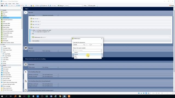
Task: Open the Step start 'Advanced commands' dropdown
Action: point(50,15)
